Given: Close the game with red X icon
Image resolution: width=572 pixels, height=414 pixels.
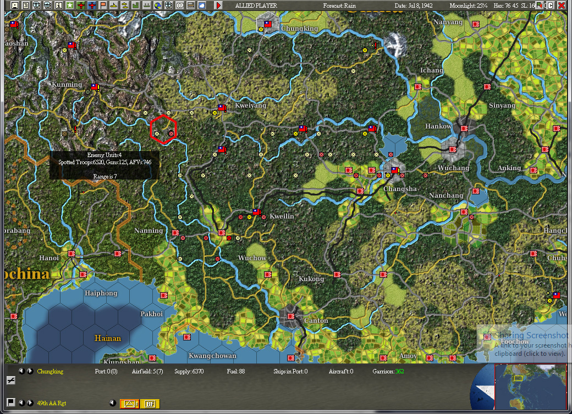Looking at the screenshot, I should [561, 5].
